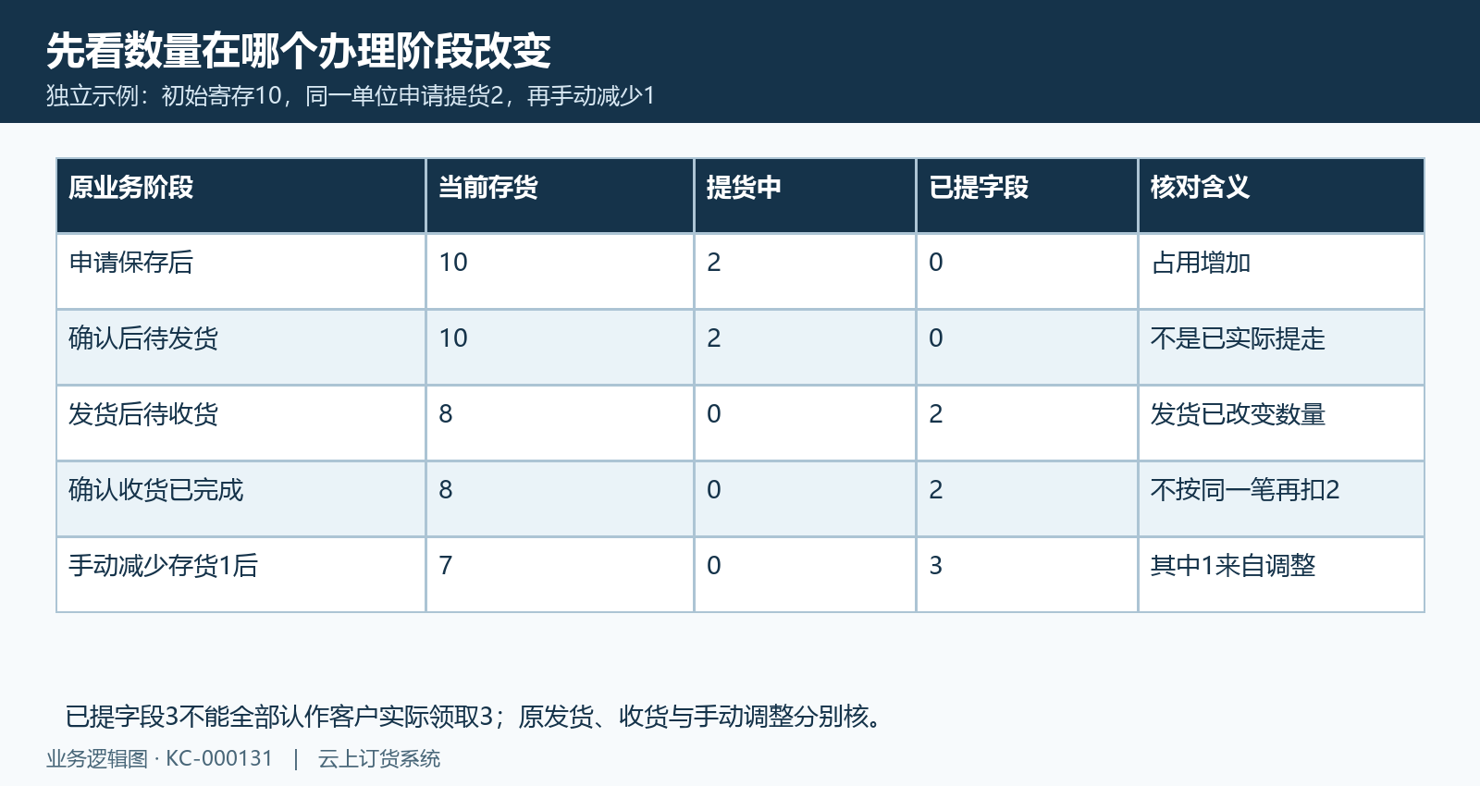Image resolution: width=1480 pixels, height=786 pixels.
Task: Select 已提字段 value 2 in 确认收货已完成 row
Action: point(936,490)
